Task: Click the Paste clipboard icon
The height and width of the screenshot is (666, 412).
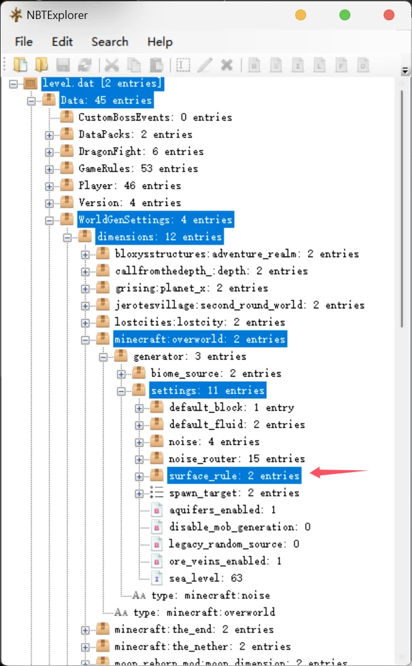Action: point(156,65)
